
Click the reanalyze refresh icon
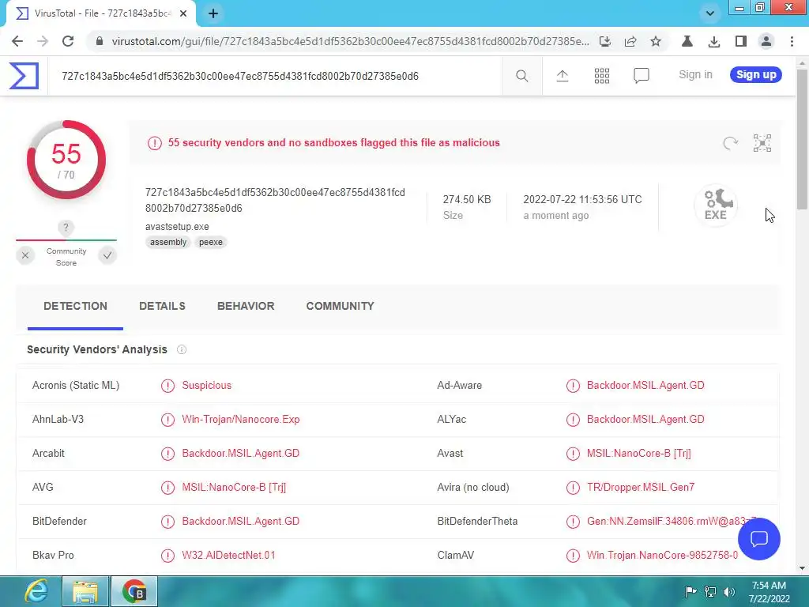click(x=730, y=143)
